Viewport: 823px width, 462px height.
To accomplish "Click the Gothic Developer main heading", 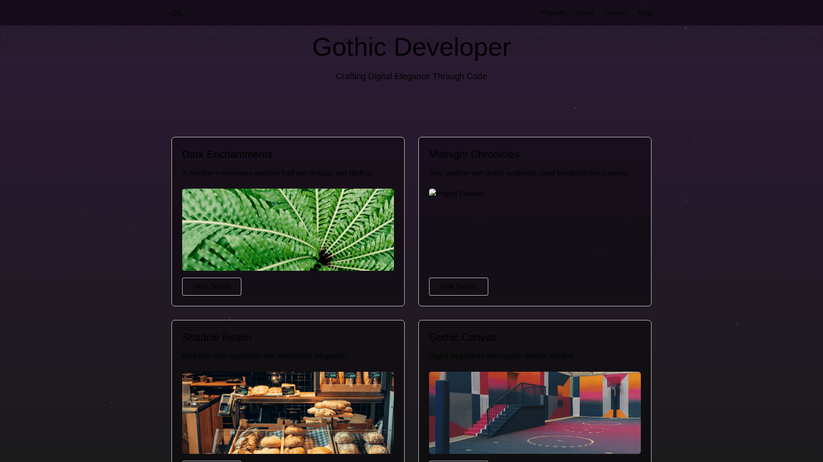I will tap(411, 47).
